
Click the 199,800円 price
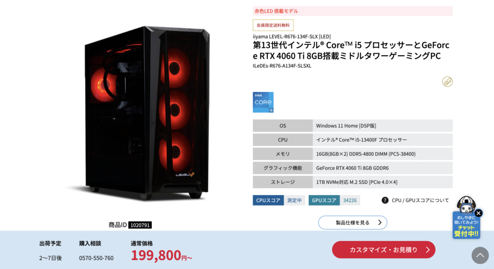[x=161, y=255]
